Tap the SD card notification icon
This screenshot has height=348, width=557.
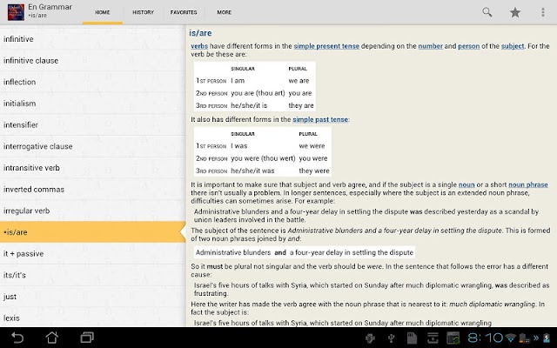(x=412, y=338)
